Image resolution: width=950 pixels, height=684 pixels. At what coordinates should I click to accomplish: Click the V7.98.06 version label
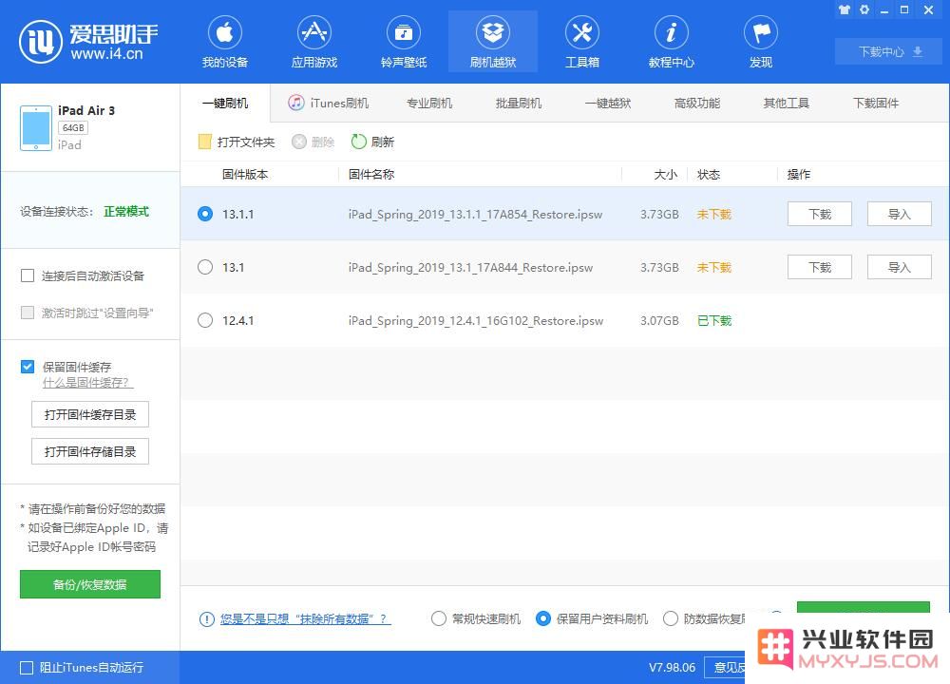[x=672, y=668]
